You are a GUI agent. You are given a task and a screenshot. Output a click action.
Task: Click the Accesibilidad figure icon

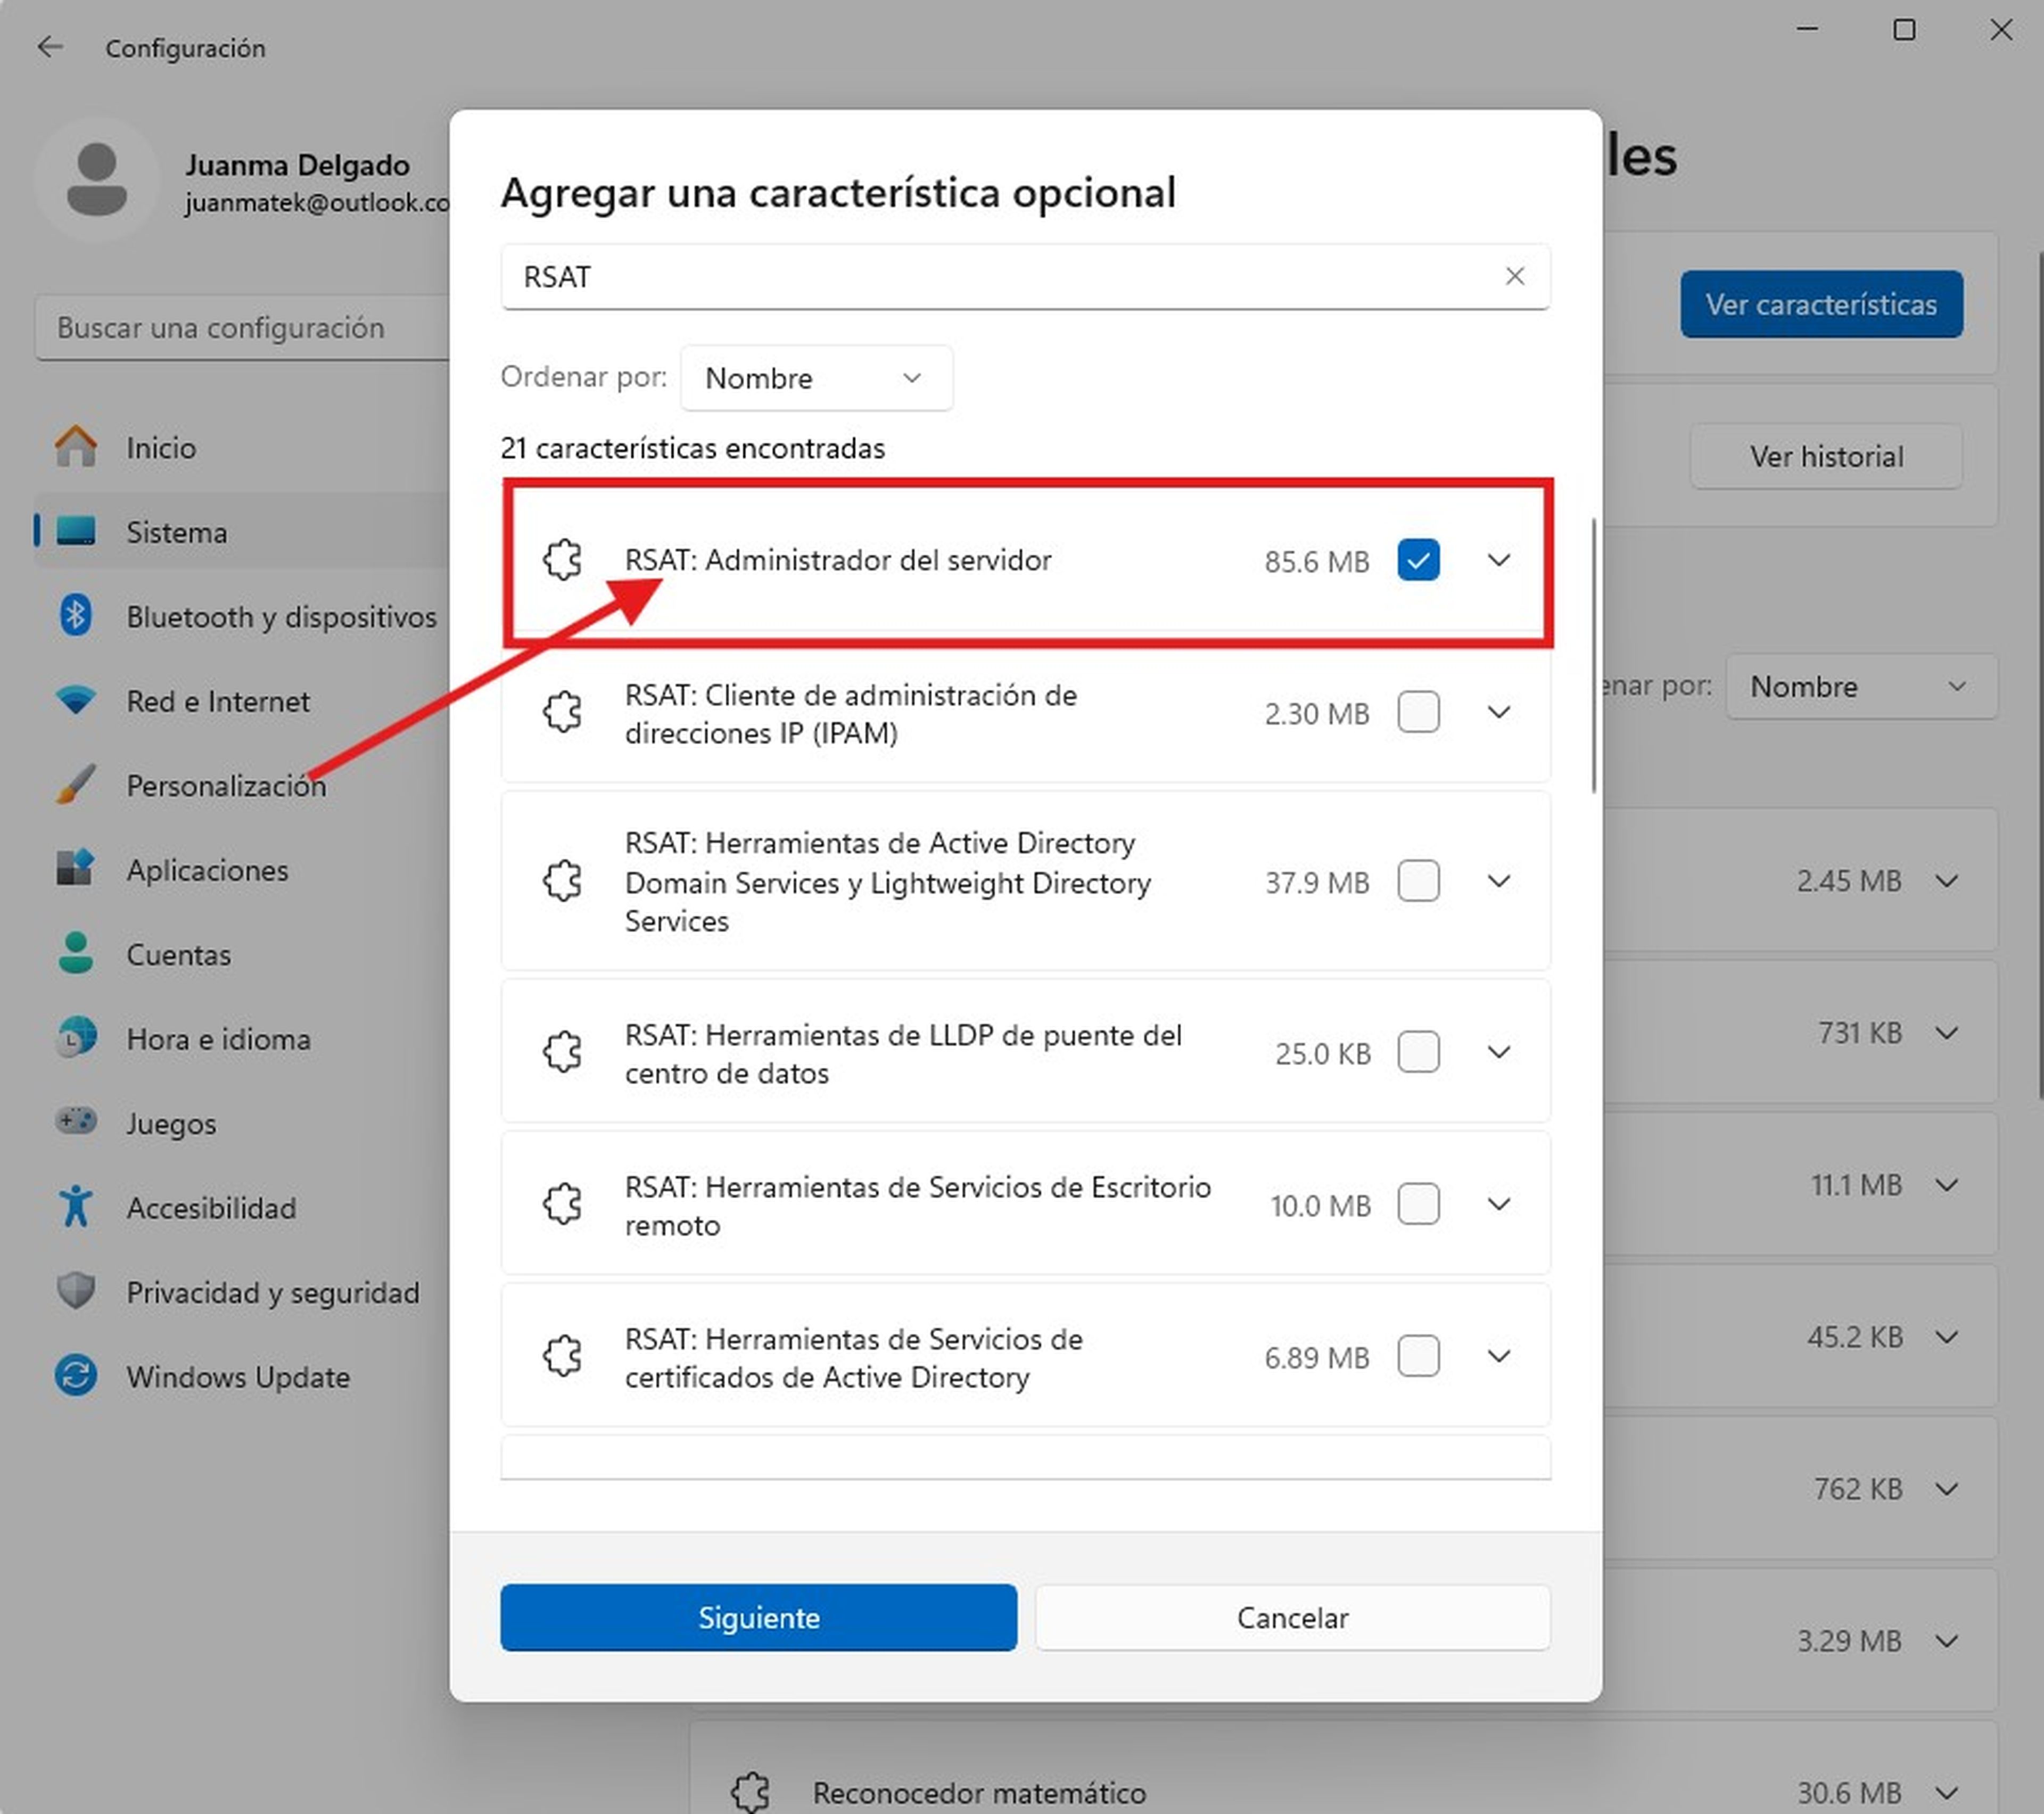coord(76,1207)
